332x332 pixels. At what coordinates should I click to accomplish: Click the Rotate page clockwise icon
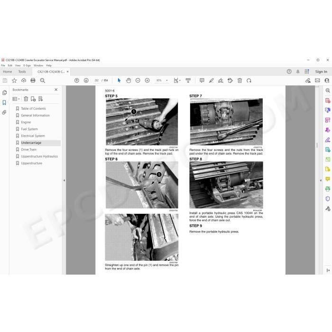point(249,81)
